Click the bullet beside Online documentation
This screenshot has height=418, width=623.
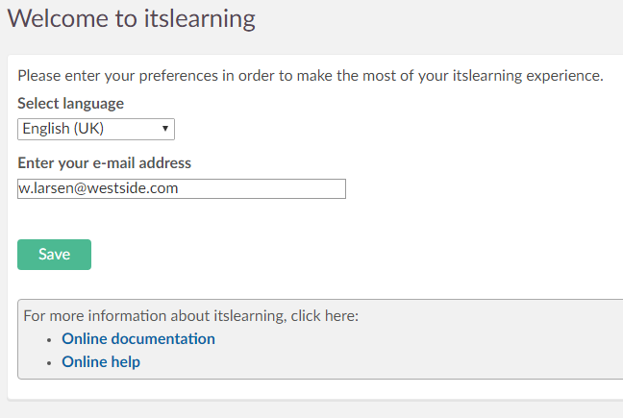49,339
